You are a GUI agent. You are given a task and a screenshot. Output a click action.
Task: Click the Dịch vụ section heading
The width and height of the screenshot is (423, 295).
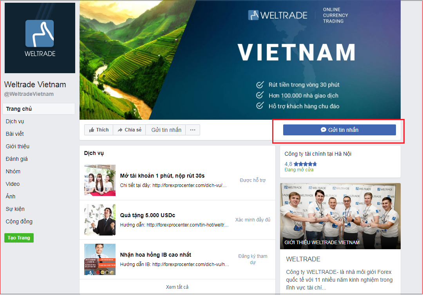click(94, 153)
